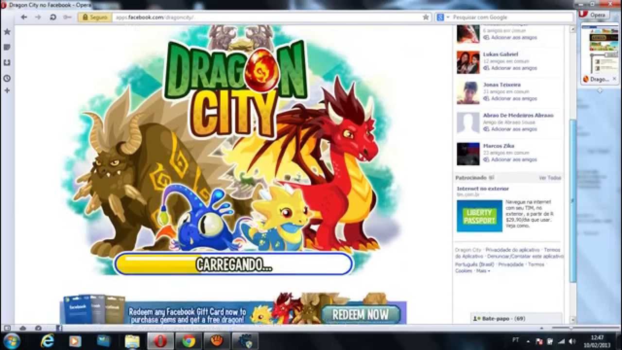Click the browser forward arrow

37,17
